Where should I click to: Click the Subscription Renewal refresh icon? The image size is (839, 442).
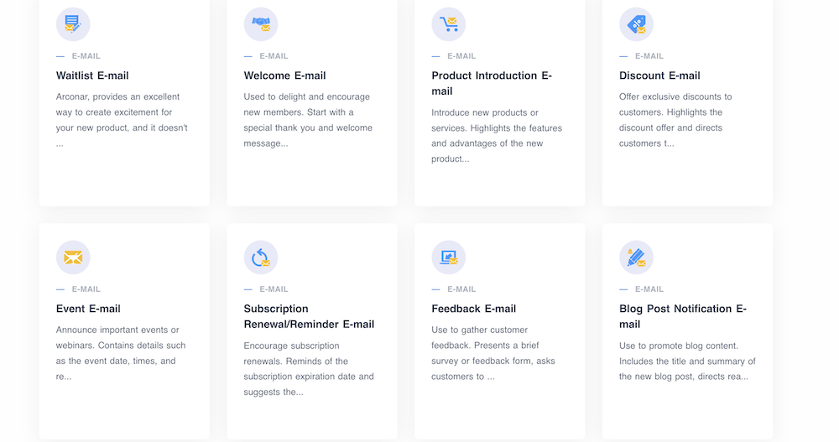pyautogui.click(x=261, y=257)
